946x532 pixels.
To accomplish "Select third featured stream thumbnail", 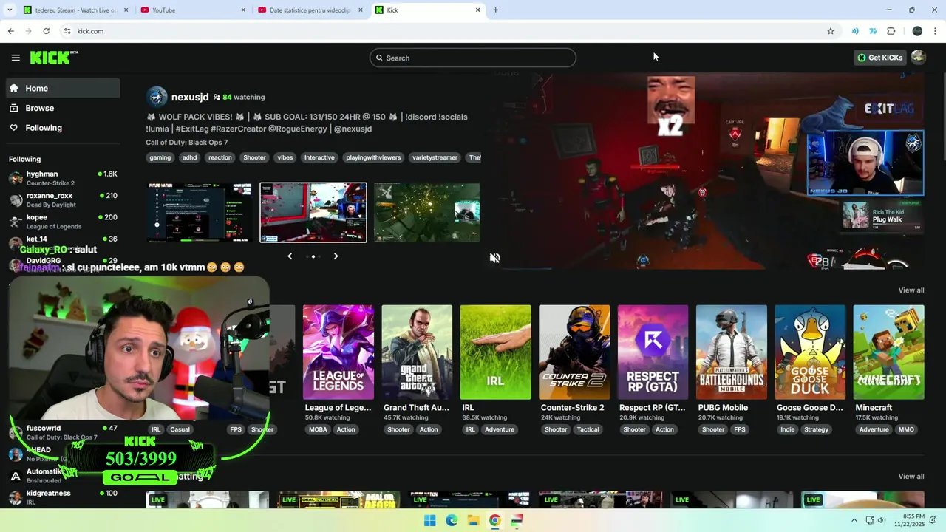I will [427, 213].
